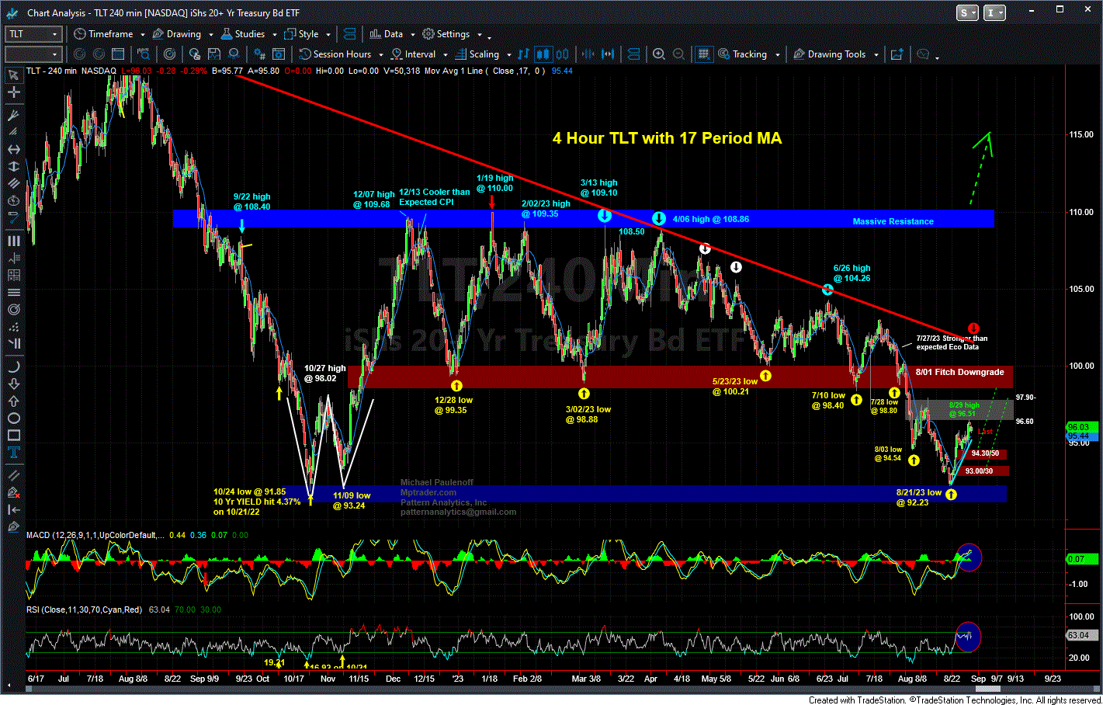
Task: Pick the Andrews pitchfork drawing tool
Action: point(13,115)
